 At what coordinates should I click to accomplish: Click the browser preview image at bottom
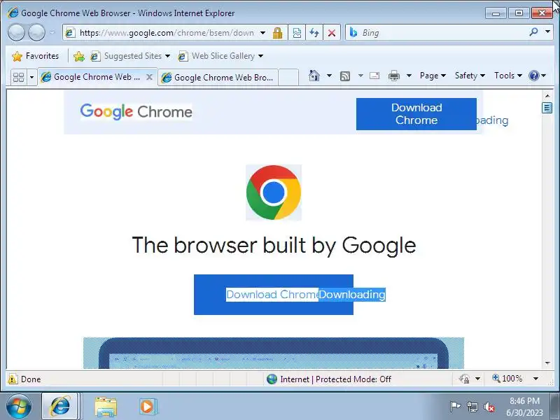tap(274, 353)
